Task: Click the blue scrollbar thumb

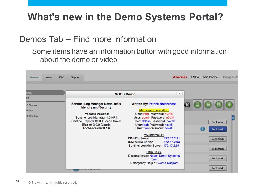Action: tap(233, 118)
